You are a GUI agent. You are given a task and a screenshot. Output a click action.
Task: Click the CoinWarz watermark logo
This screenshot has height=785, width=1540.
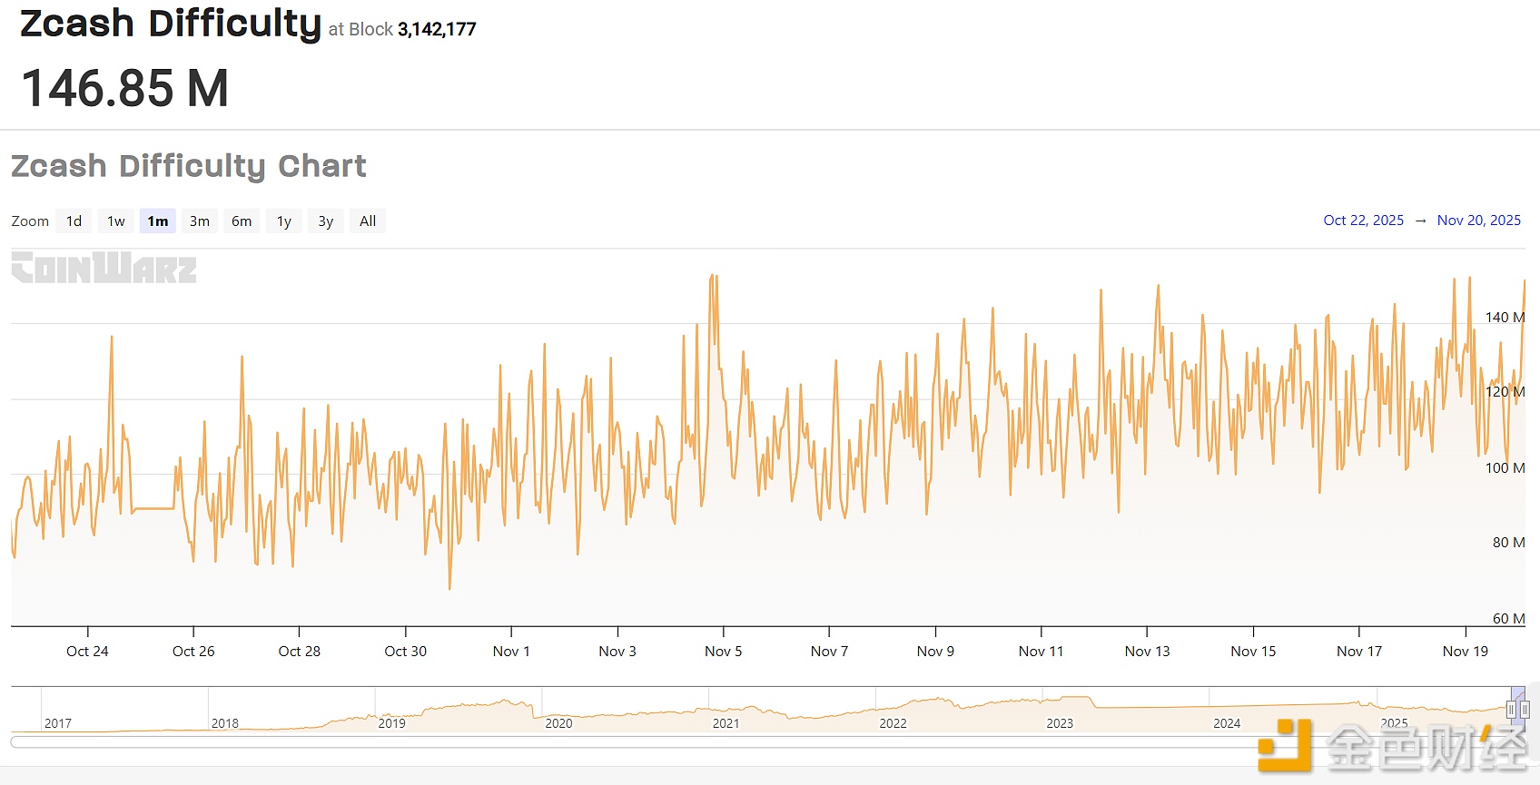(x=104, y=269)
